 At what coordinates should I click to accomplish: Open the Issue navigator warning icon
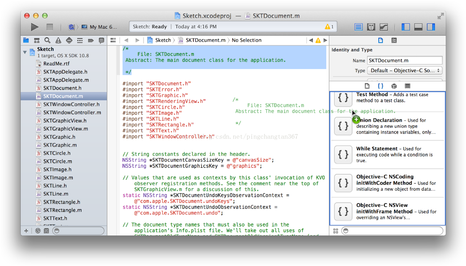pyautogui.click(x=58, y=40)
